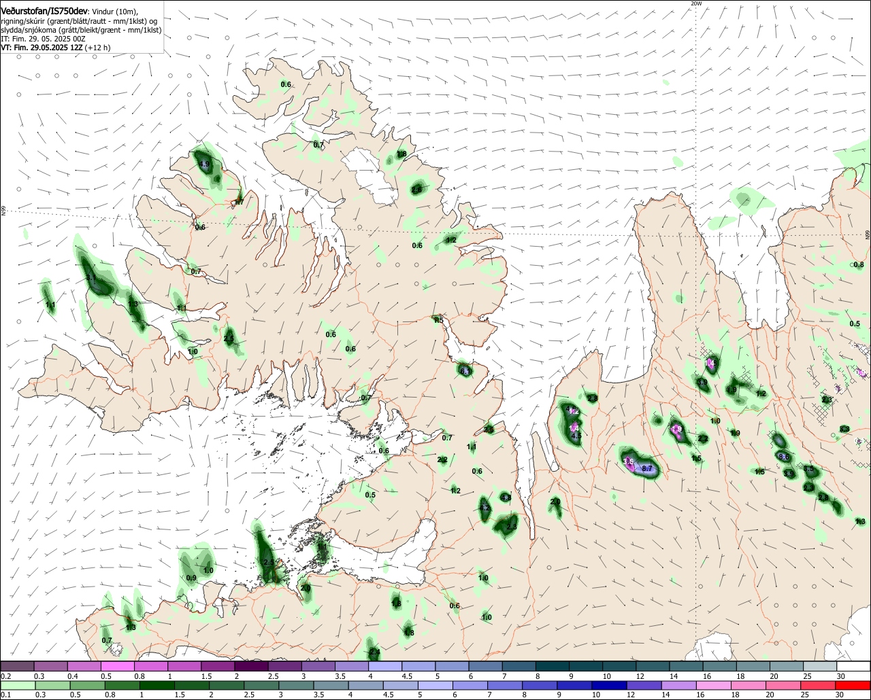This screenshot has height=700, width=871.
Task: Click the precipitation value 8.7 on the map
Action: click(647, 469)
